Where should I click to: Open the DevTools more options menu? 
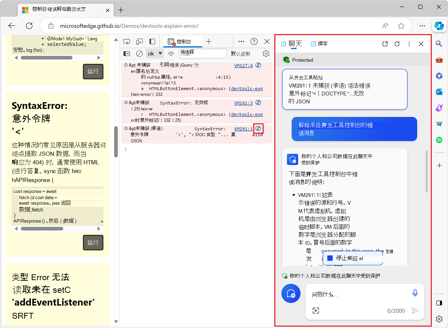[241, 41]
